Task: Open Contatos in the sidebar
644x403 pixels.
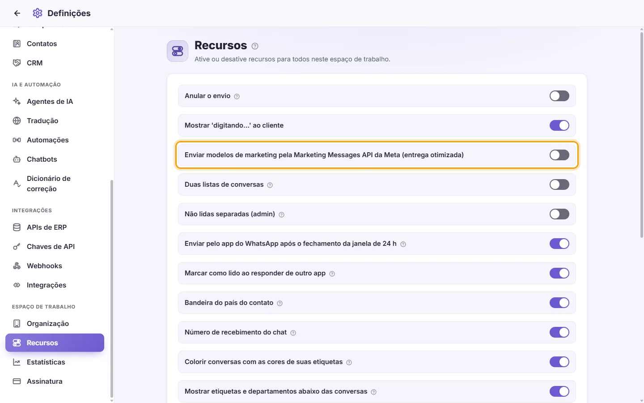Action: pos(55,44)
